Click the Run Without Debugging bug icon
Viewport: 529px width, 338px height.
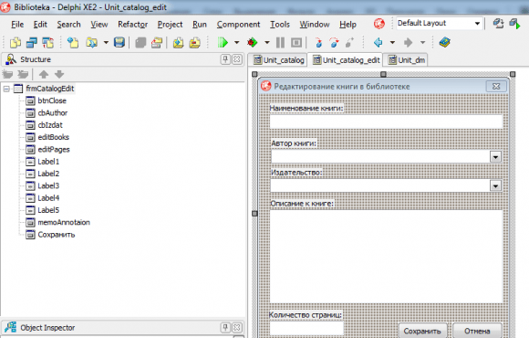coord(252,43)
